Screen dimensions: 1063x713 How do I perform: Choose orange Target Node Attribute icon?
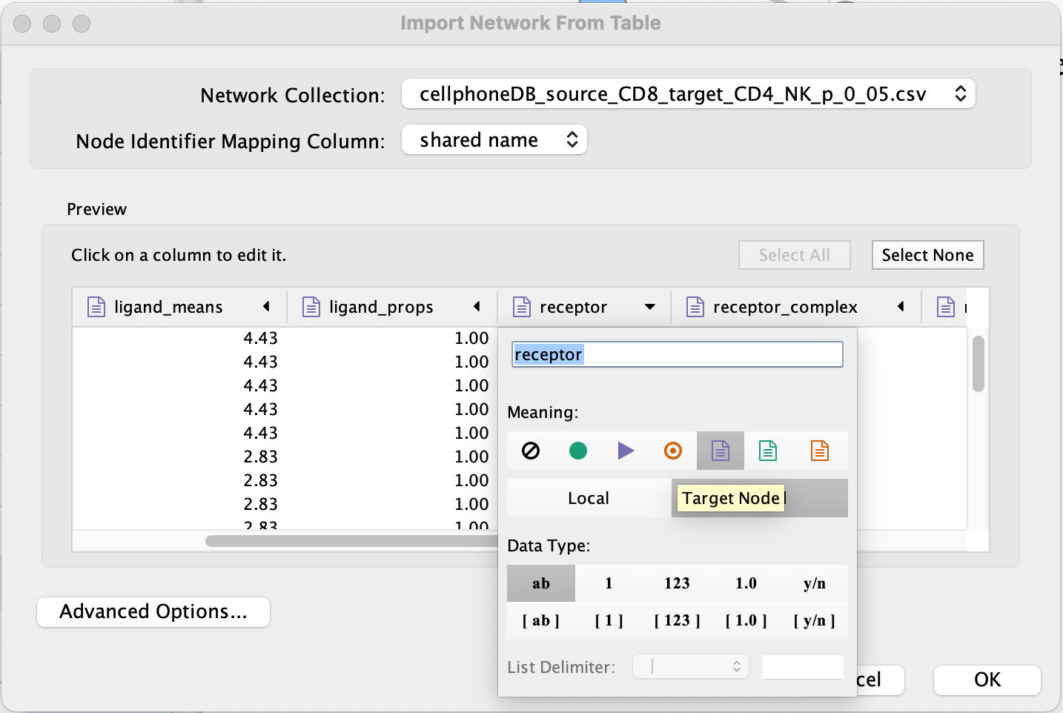click(x=819, y=451)
